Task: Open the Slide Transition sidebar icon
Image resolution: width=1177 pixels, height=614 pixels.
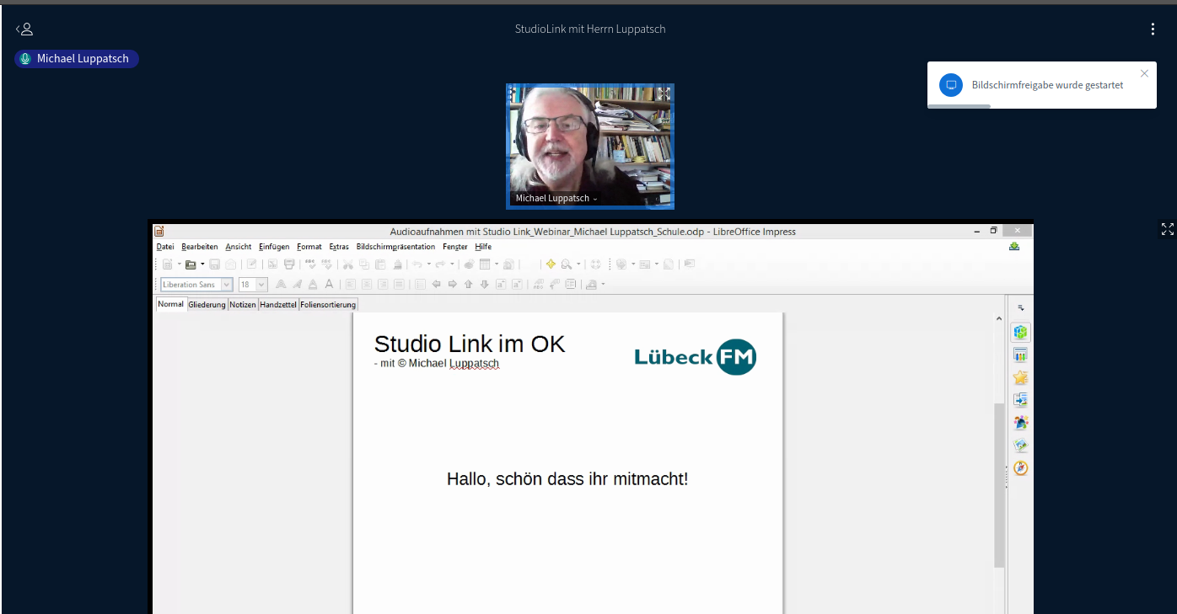Action: tap(1020, 400)
